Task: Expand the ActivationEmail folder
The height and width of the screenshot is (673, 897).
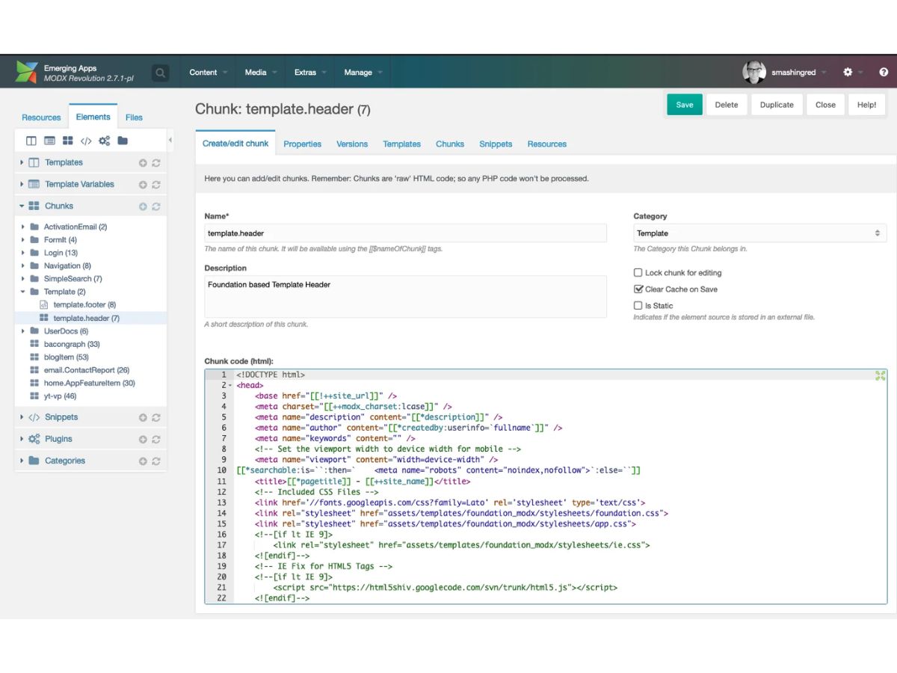Action: pyautogui.click(x=23, y=227)
